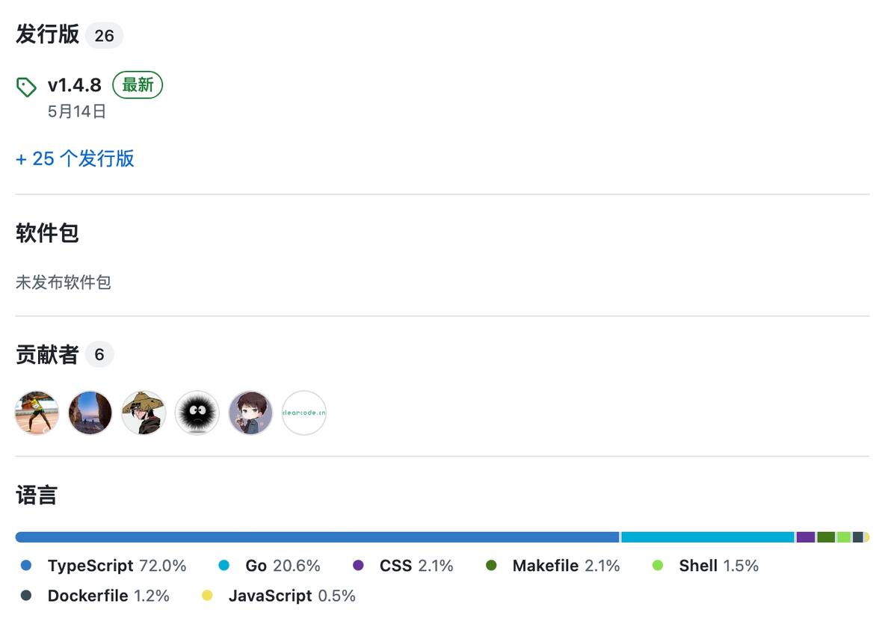Open the sea cave avatar contributor
Viewport: 891px width, 624px height.
90,413
